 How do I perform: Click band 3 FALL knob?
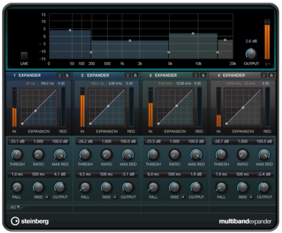click(153, 188)
